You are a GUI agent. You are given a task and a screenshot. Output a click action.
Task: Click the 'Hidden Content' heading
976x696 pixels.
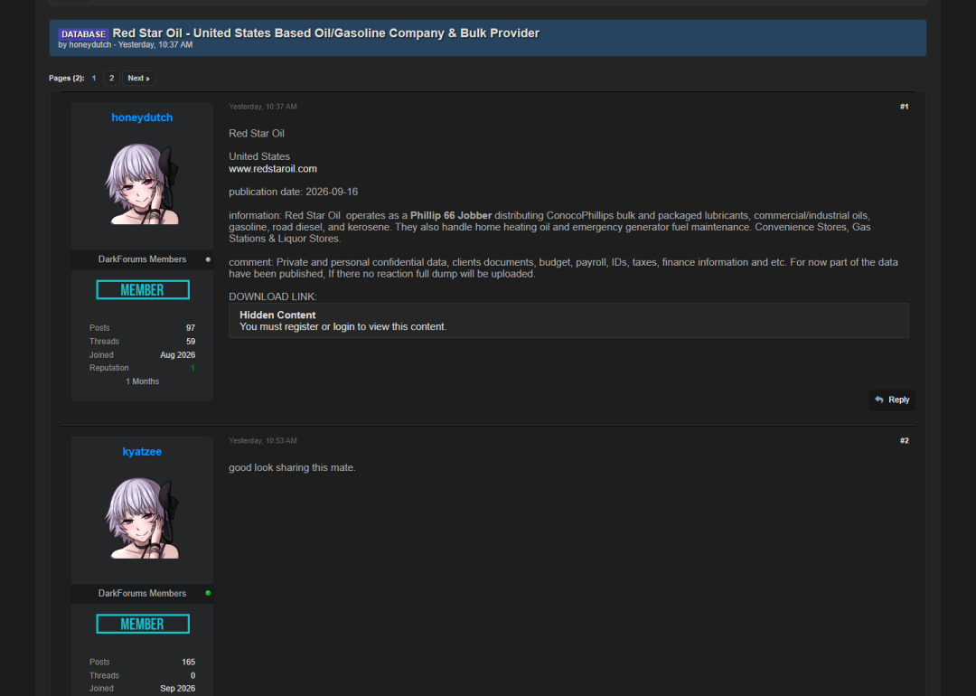[x=277, y=315]
